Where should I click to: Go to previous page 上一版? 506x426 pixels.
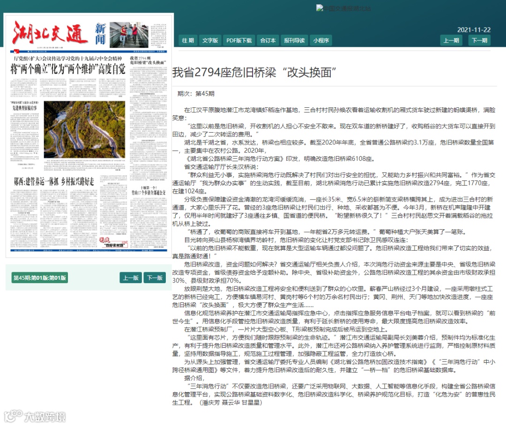[131, 277]
